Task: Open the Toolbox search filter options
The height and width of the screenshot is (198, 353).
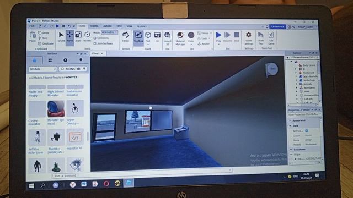Action: coord(84,69)
